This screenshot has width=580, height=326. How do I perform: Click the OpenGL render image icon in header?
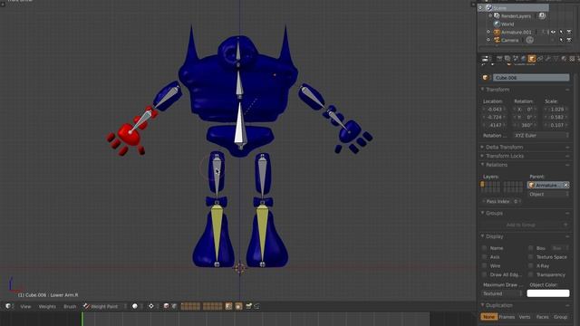[248, 306]
